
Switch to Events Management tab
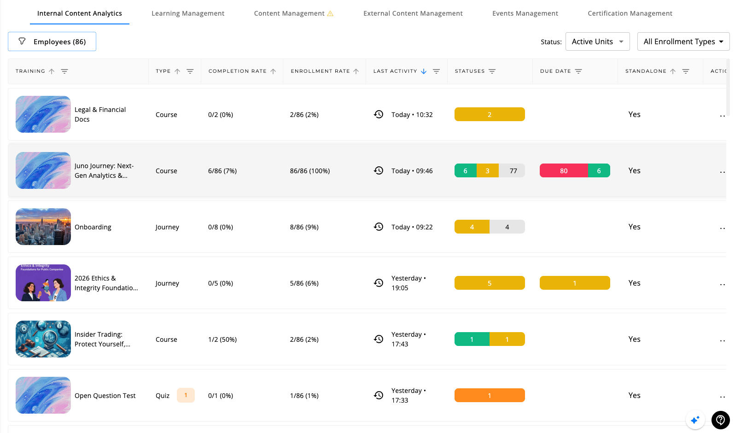point(525,13)
